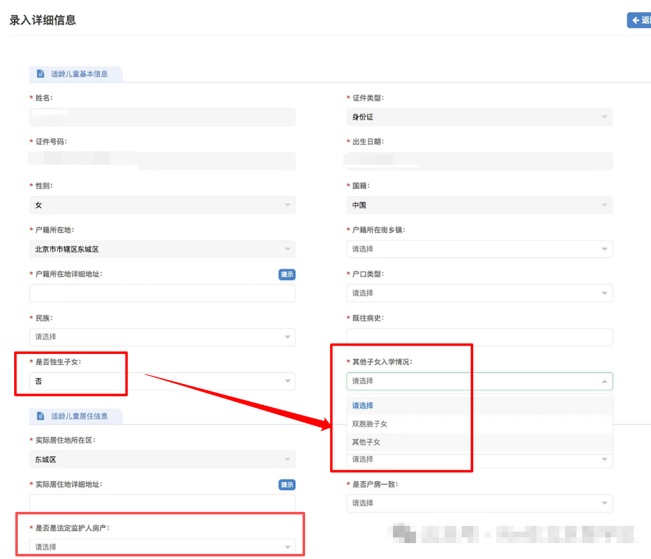Expand the 国籍 dropdown showing 中国
This screenshot has width=651, height=559.
click(x=479, y=205)
